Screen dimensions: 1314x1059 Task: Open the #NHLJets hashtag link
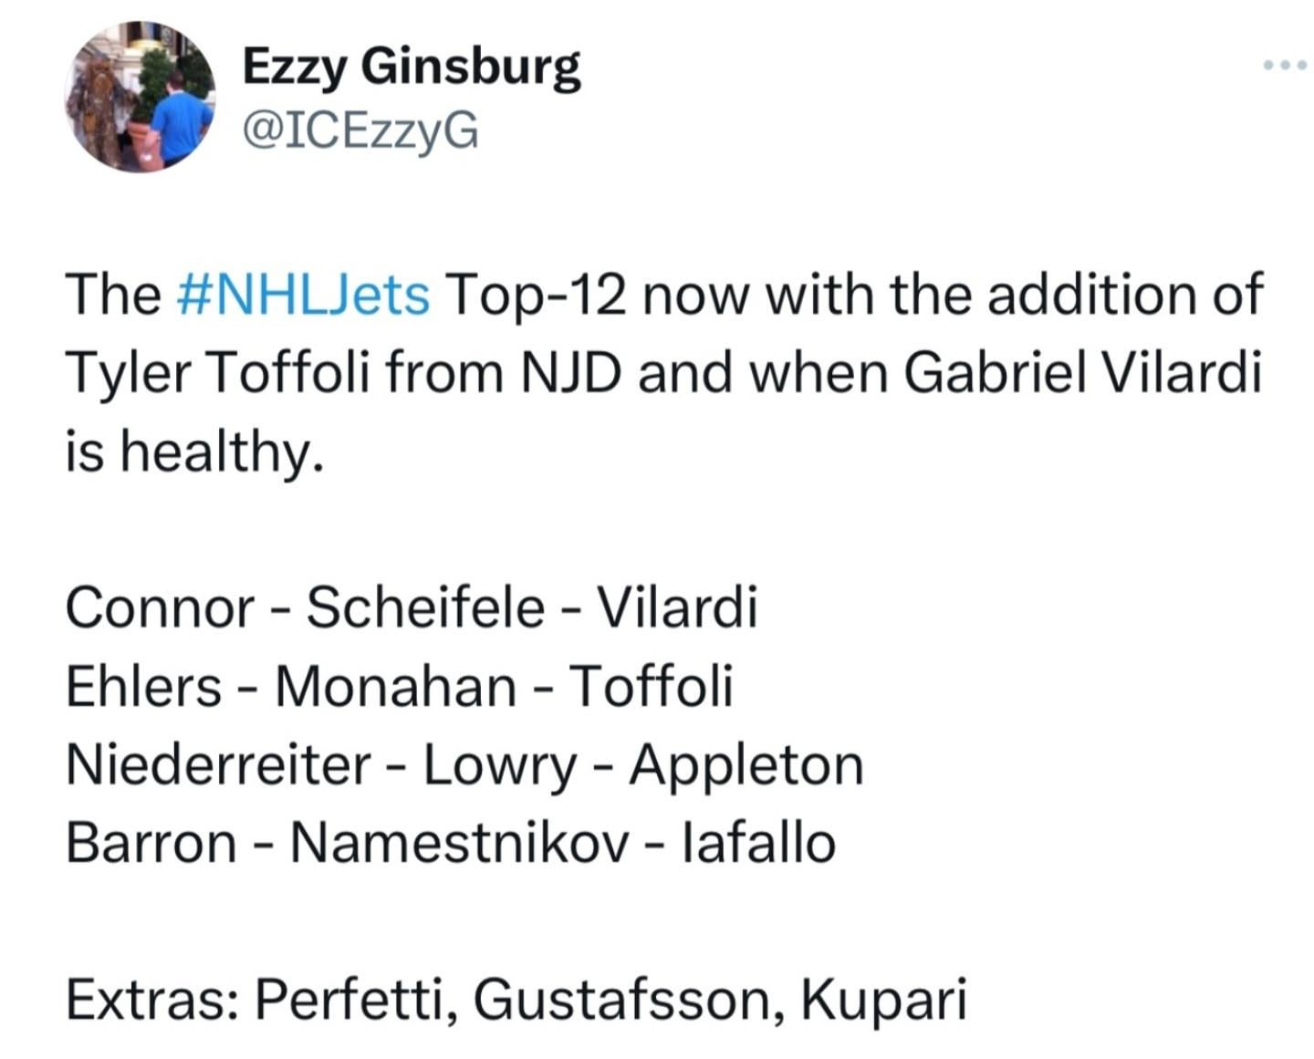point(301,294)
